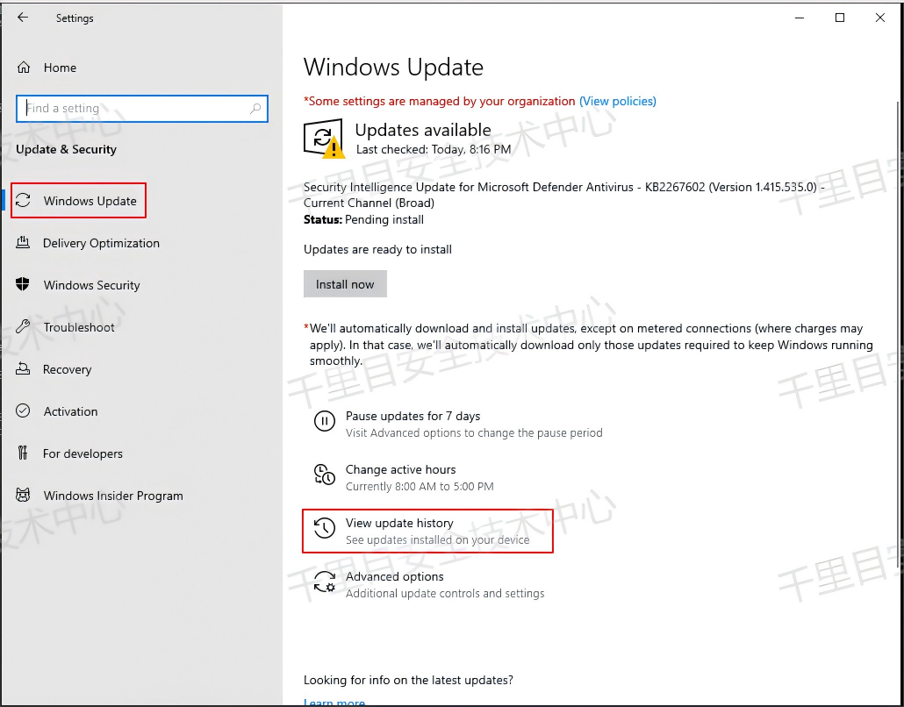Click the For developers tools icon
The height and width of the screenshot is (707, 904).
pos(23,453)
